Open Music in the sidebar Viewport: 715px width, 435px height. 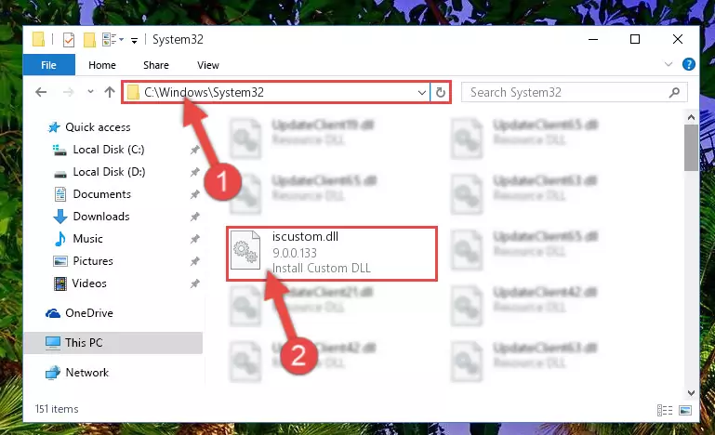point(87,239)
